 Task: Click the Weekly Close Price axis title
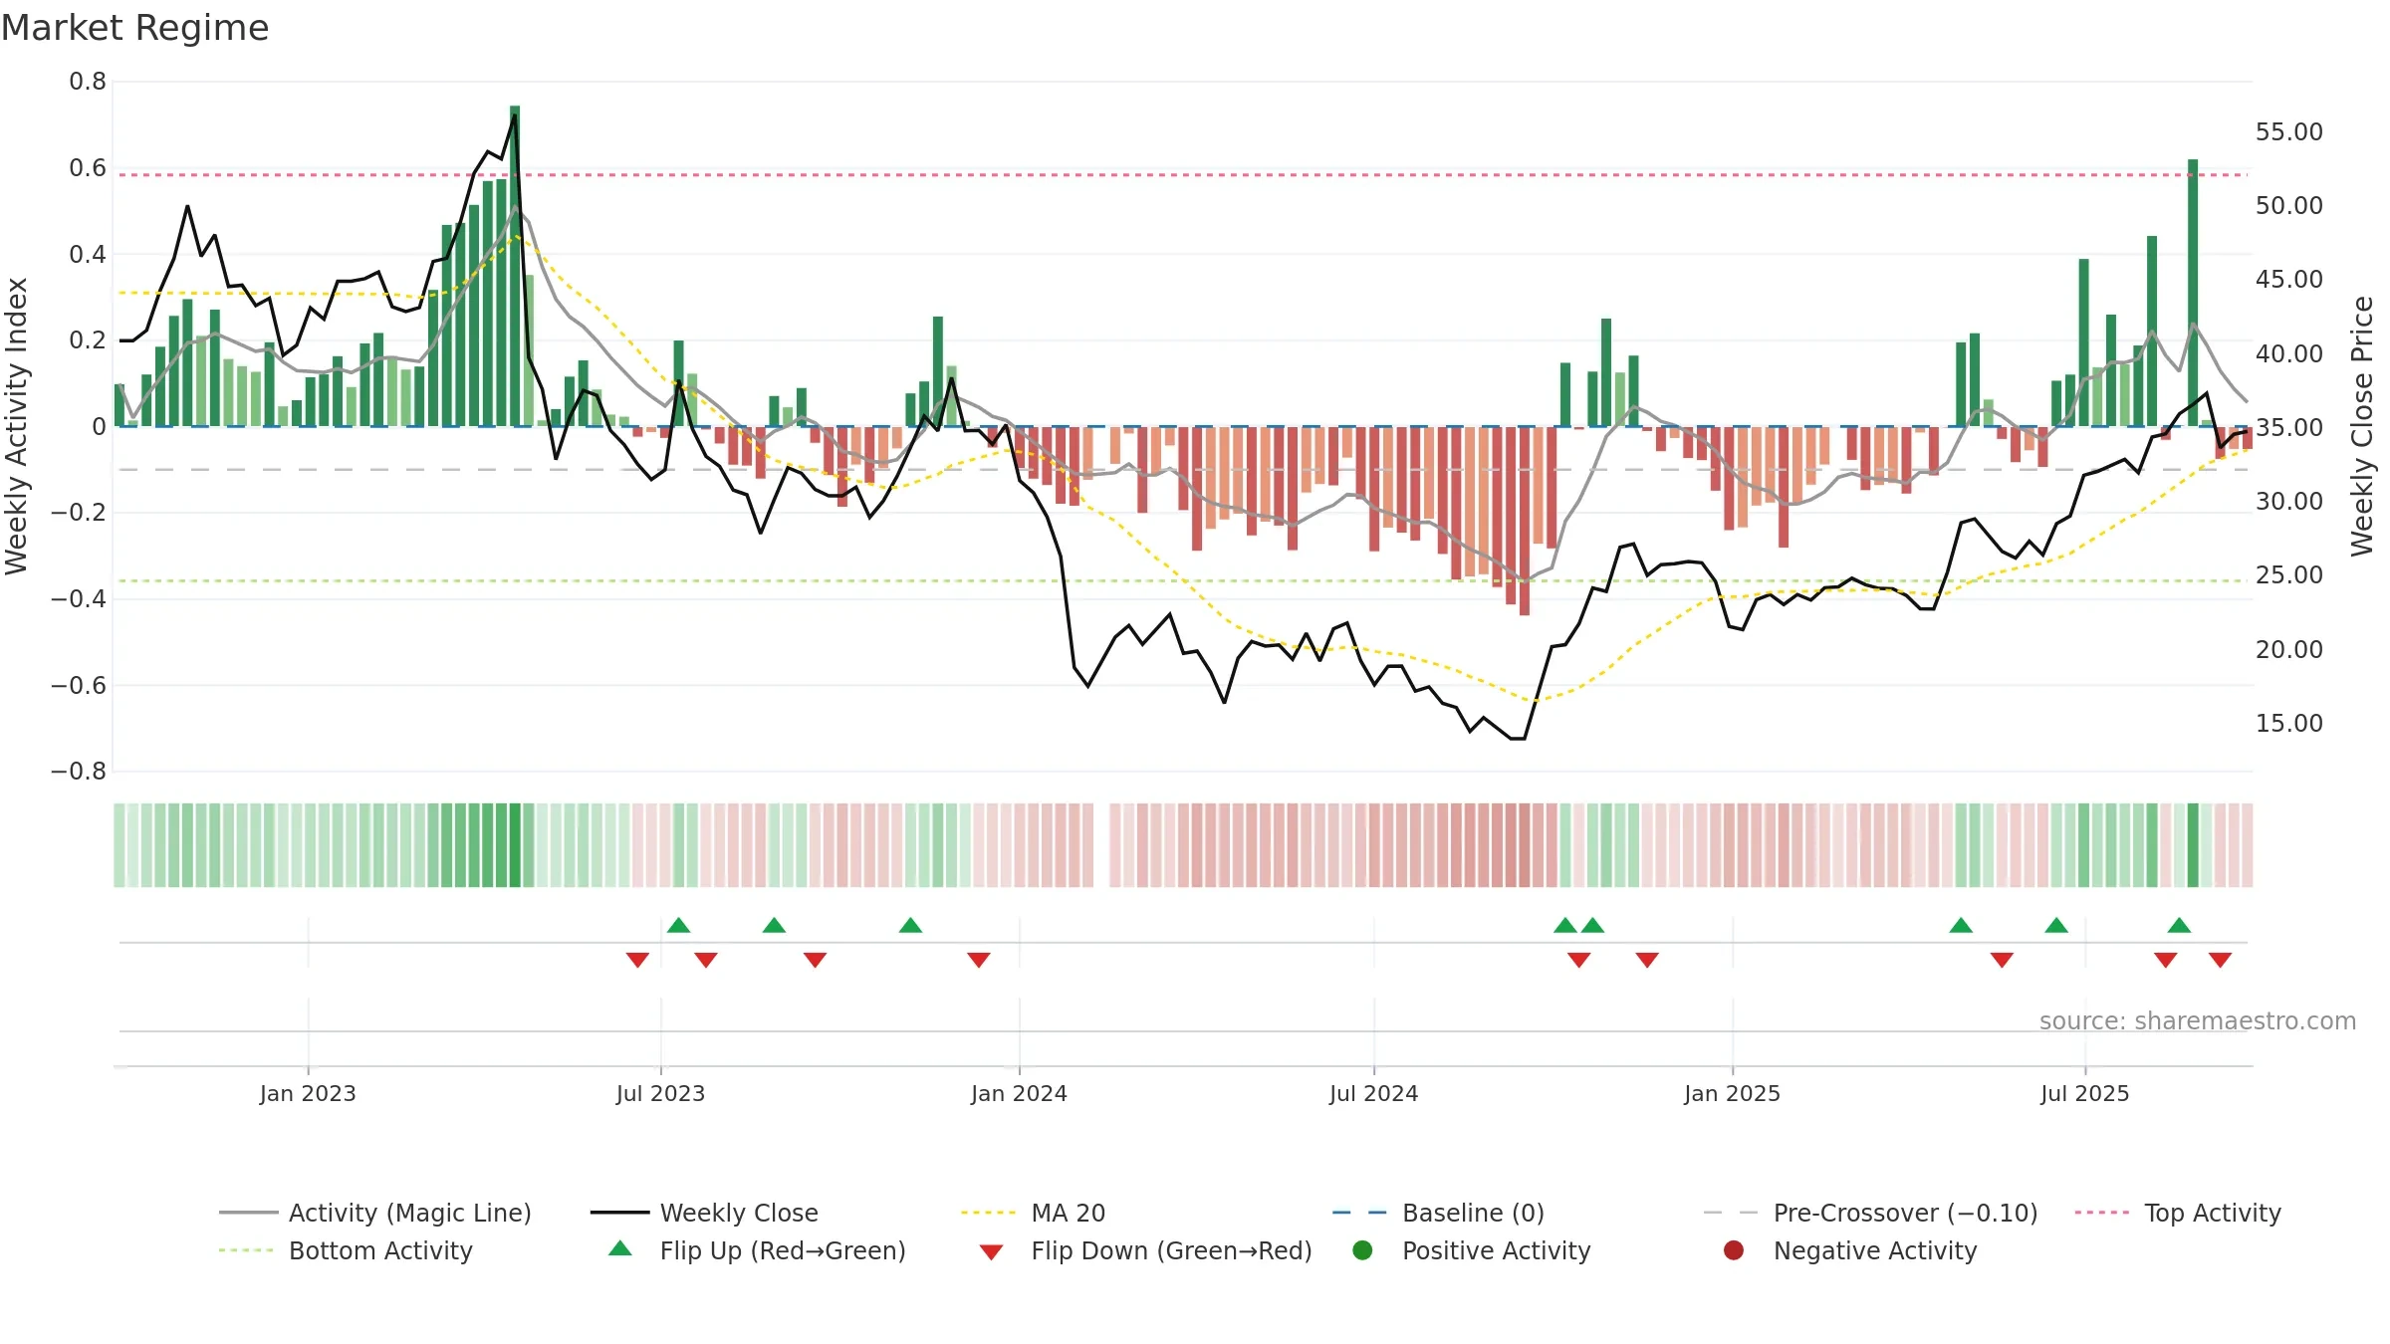click(x=2362, y=426)
